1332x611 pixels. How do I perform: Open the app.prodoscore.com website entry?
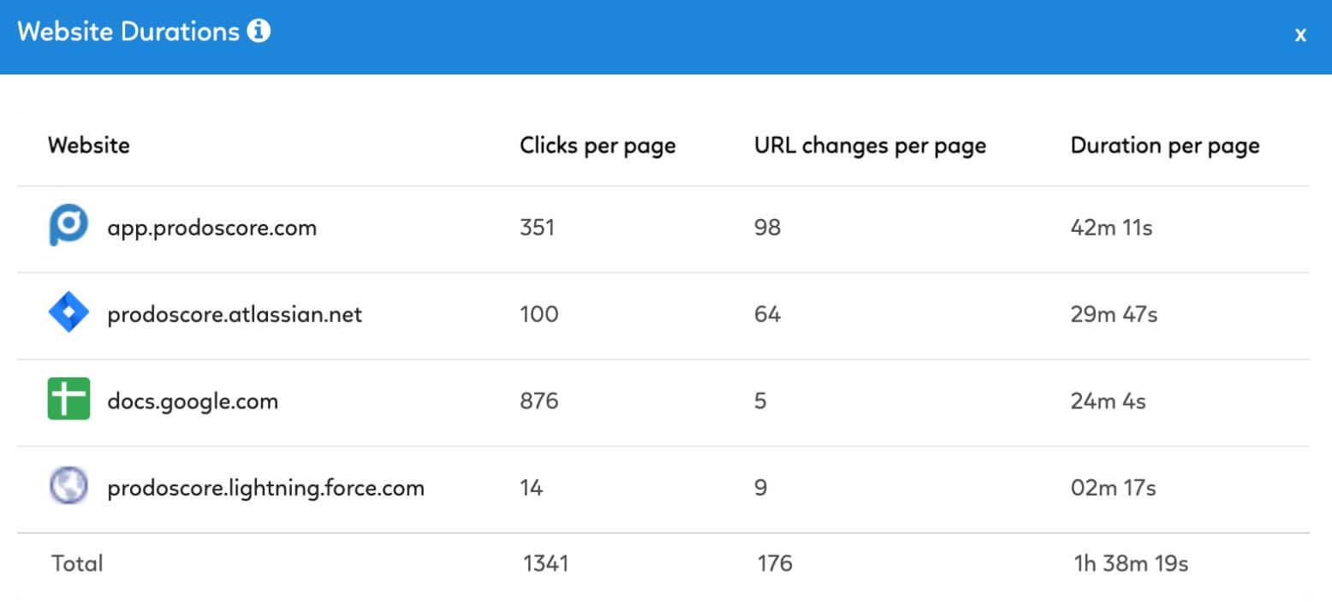(x=211, y=228)
